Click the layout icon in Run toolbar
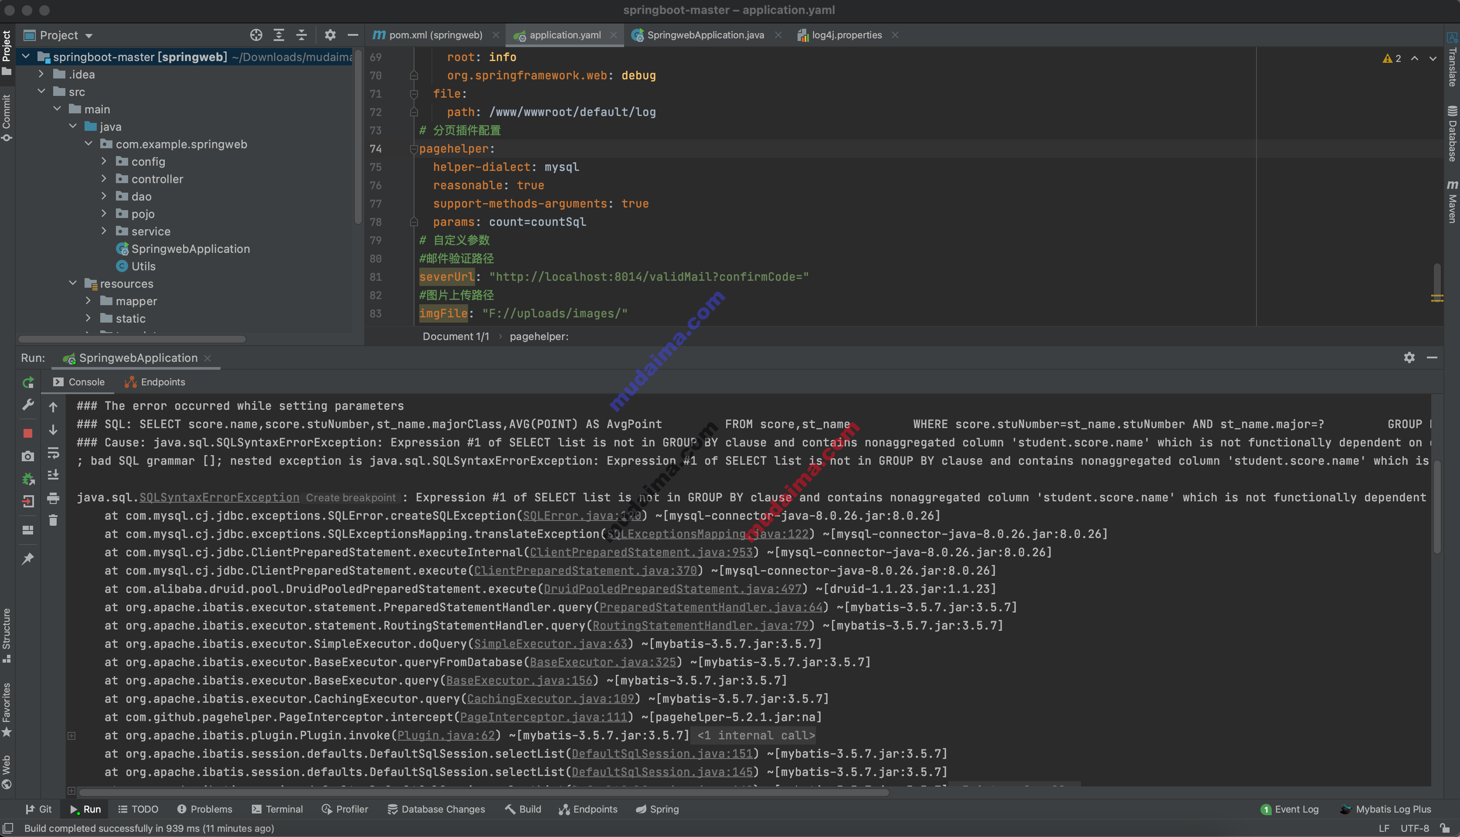The image size is (1460, 837). pos(27,530)
